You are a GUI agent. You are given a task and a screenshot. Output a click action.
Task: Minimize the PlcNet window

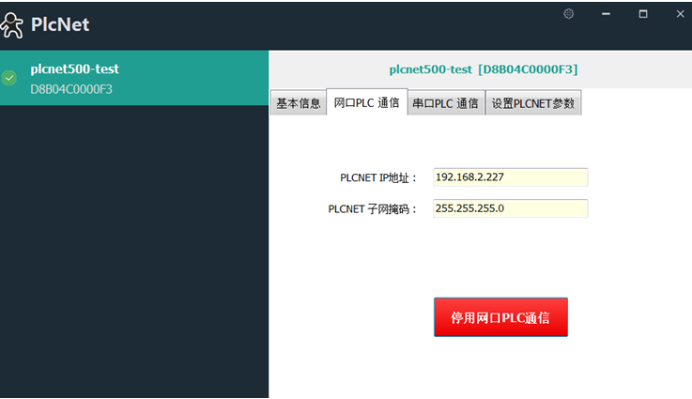(606, 14)
